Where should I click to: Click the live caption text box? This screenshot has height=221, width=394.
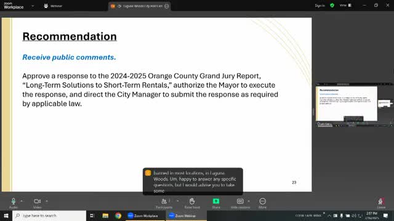193,182
